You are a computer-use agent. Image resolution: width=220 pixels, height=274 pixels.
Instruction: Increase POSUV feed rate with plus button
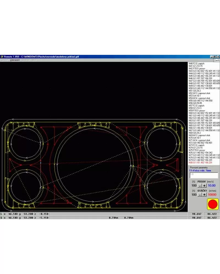click(x=204, y=186)
